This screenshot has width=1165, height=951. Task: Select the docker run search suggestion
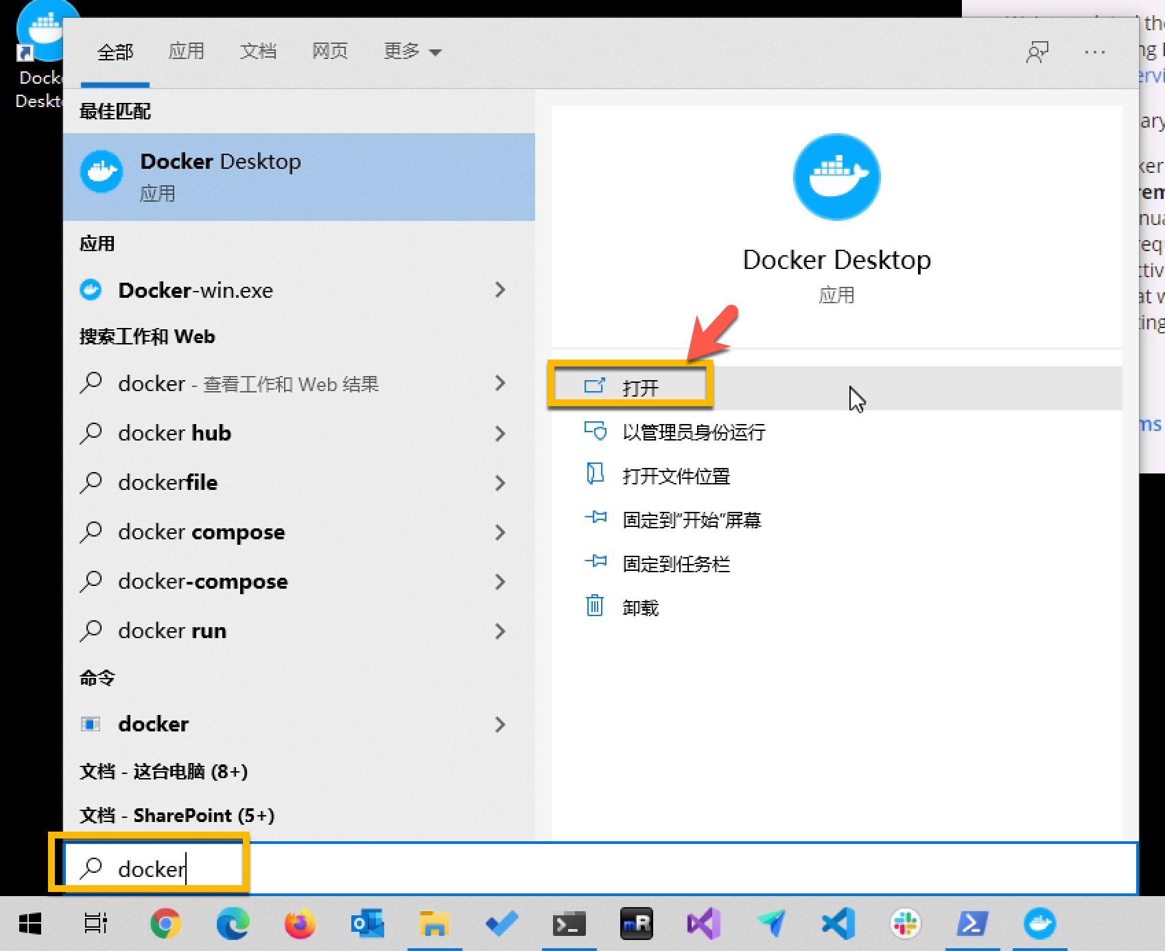pyautogui.click(x=299, y=631)
